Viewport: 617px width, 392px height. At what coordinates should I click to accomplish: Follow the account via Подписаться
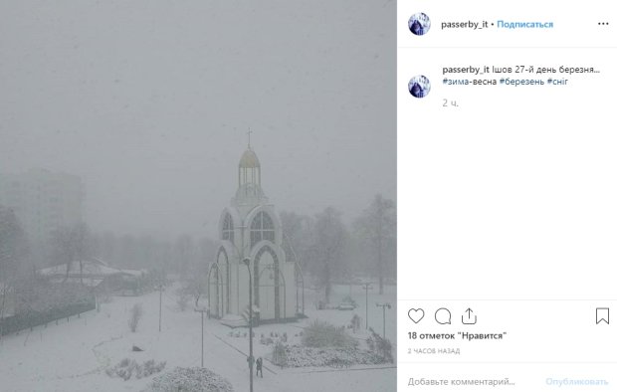[x=524, y=25]
